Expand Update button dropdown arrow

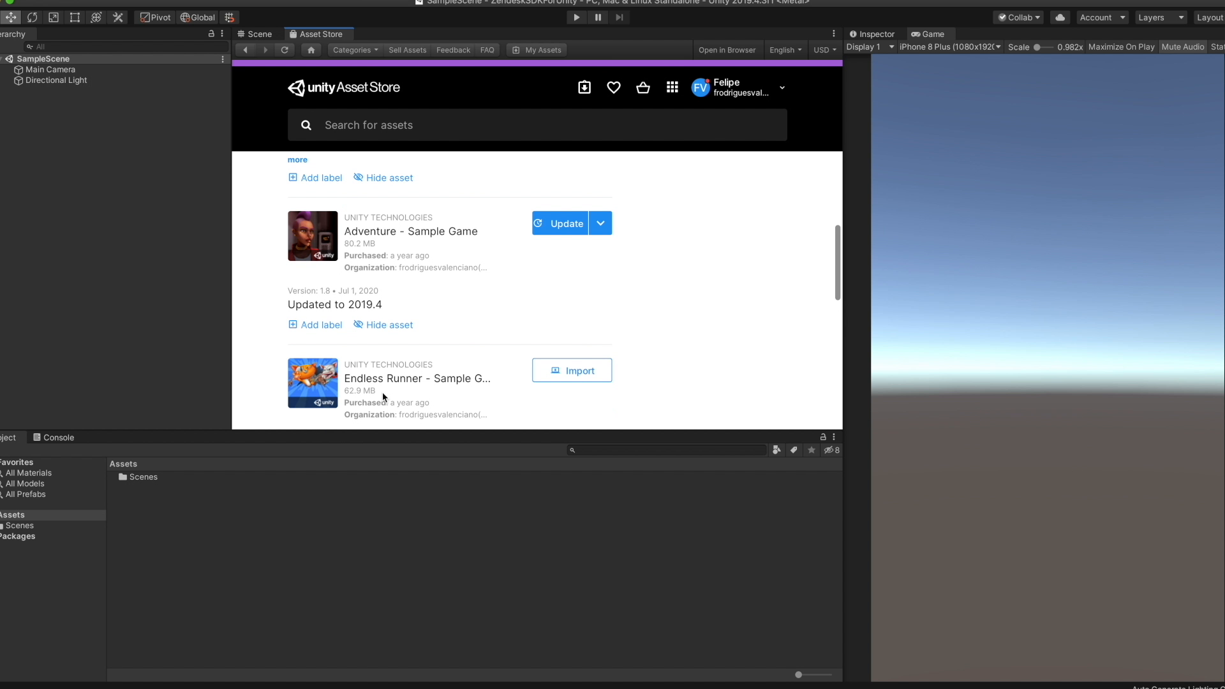[600, 223]
